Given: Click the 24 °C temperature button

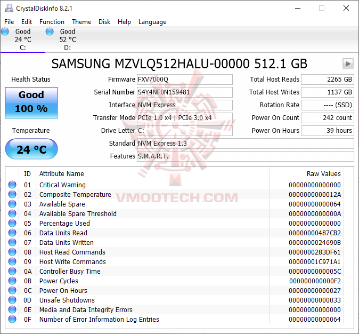Looking at the screenshot, I should coord(31,149).
